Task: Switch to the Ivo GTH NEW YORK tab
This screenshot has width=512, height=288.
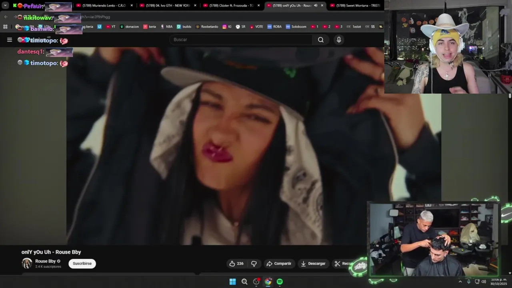Action: (x=168, y=6)
